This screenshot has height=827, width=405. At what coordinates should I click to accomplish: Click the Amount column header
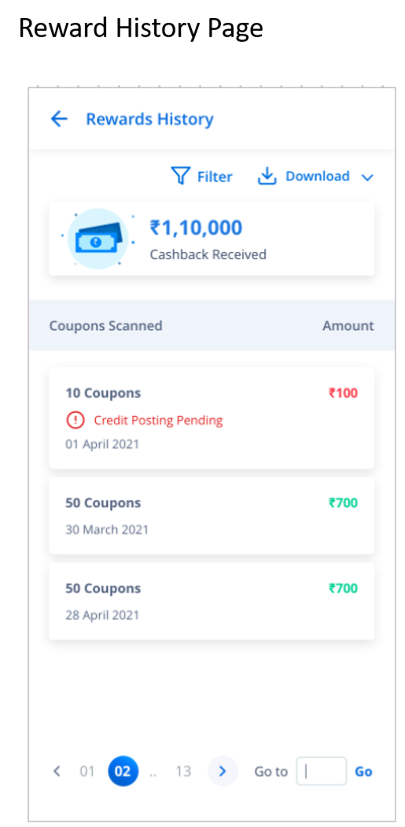[x=347, y=326]
